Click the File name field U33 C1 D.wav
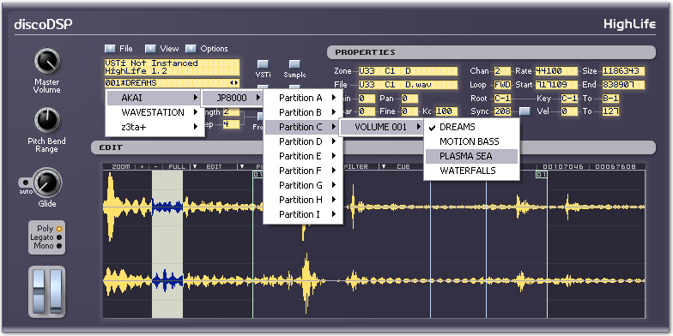 409,85
